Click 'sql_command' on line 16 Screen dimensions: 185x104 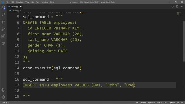(x=36, y=79)
